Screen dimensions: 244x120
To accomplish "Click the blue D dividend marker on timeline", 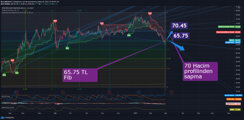I will coord(139,92).
